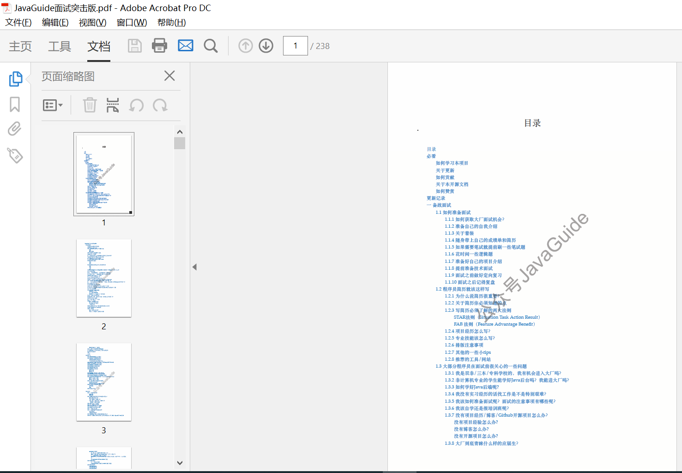
Task: Open thumbnail options dropdown menu
Action: 52,105
